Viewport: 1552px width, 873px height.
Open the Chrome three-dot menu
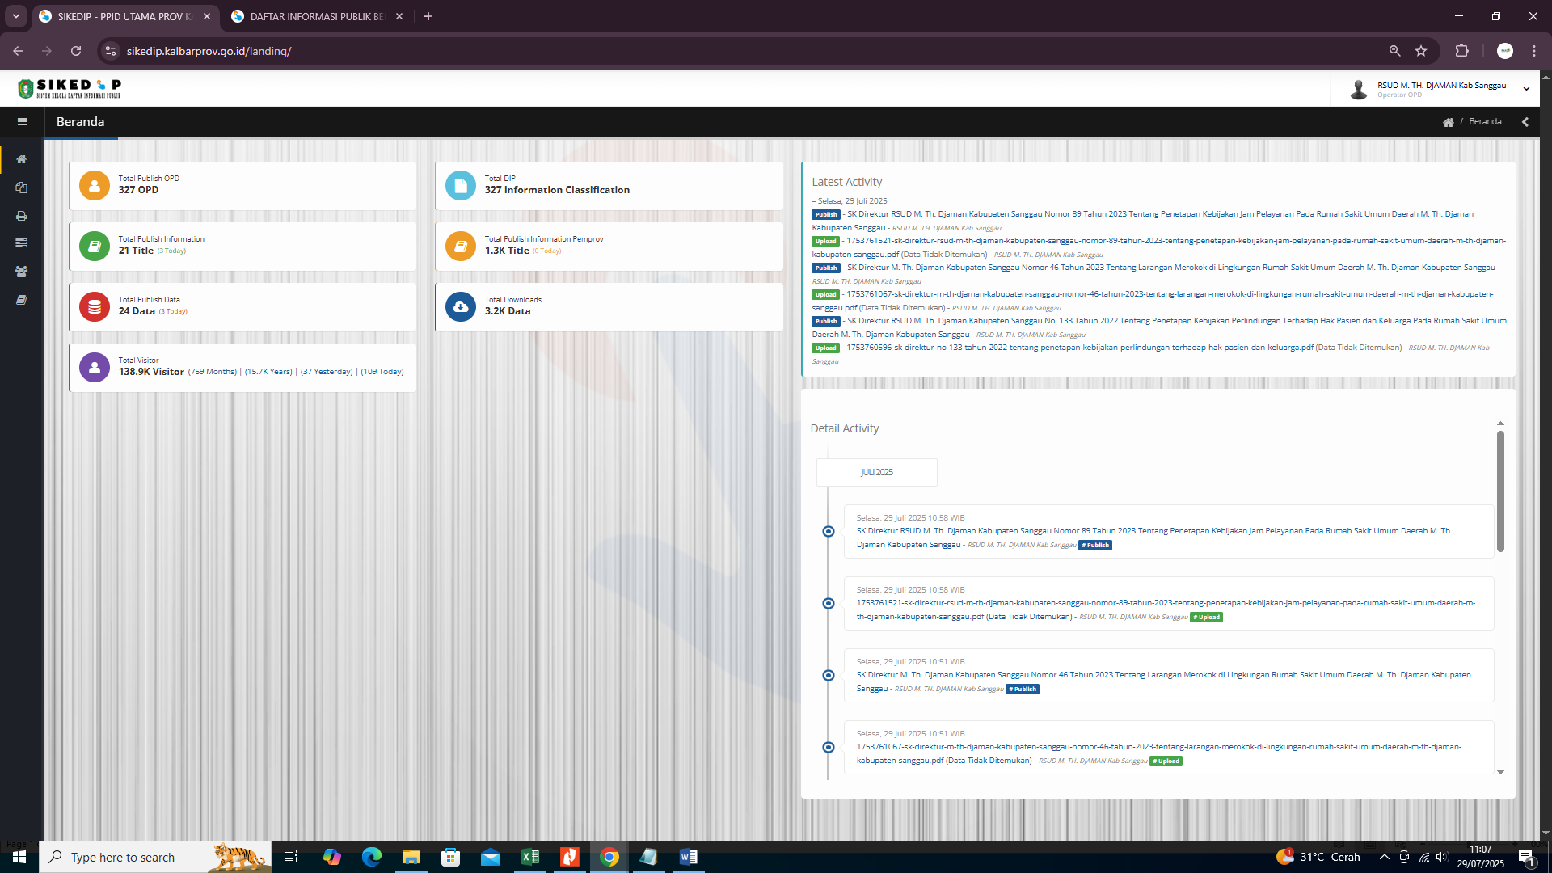pyautogui.click(x=1534, y=51)
